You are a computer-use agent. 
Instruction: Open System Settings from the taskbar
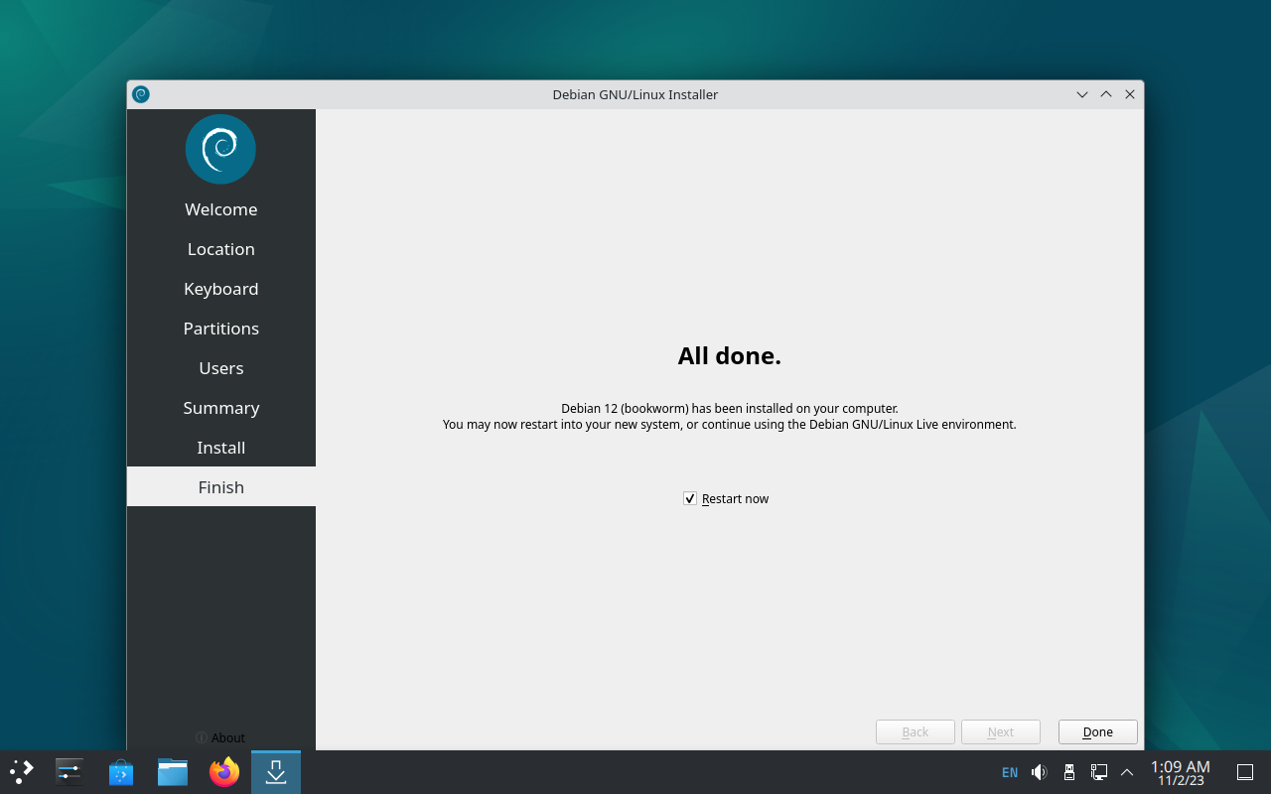70,771
